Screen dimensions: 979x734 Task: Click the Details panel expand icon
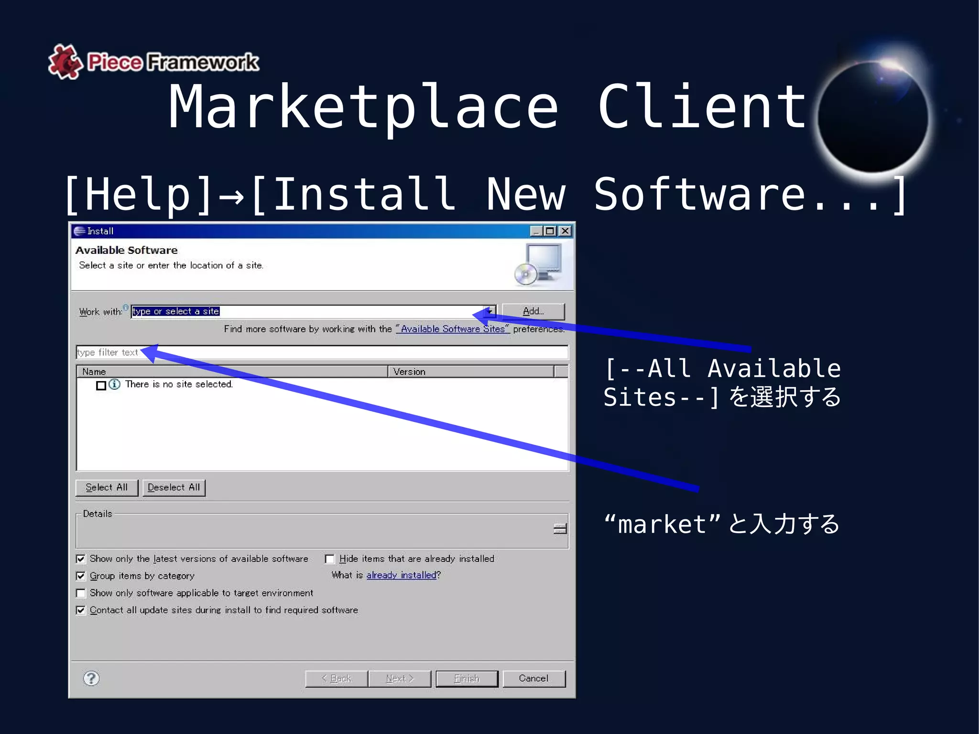(560, 528)
